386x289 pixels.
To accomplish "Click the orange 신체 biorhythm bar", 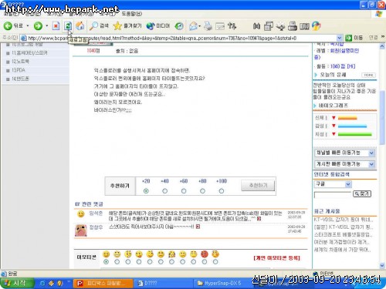I will click(x=347, y=118).
